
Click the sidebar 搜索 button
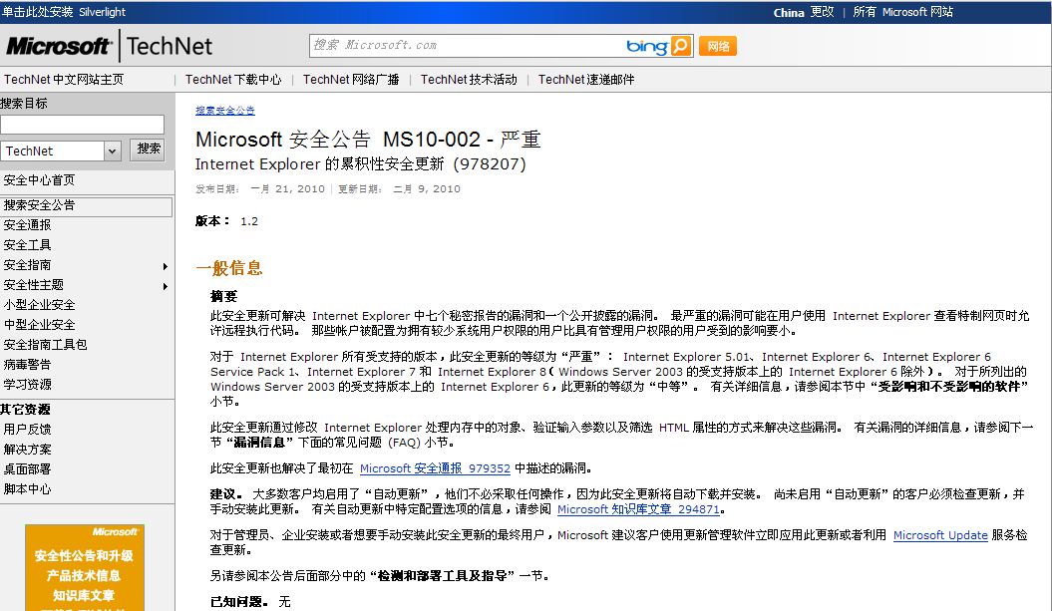[x=148, y=149]
